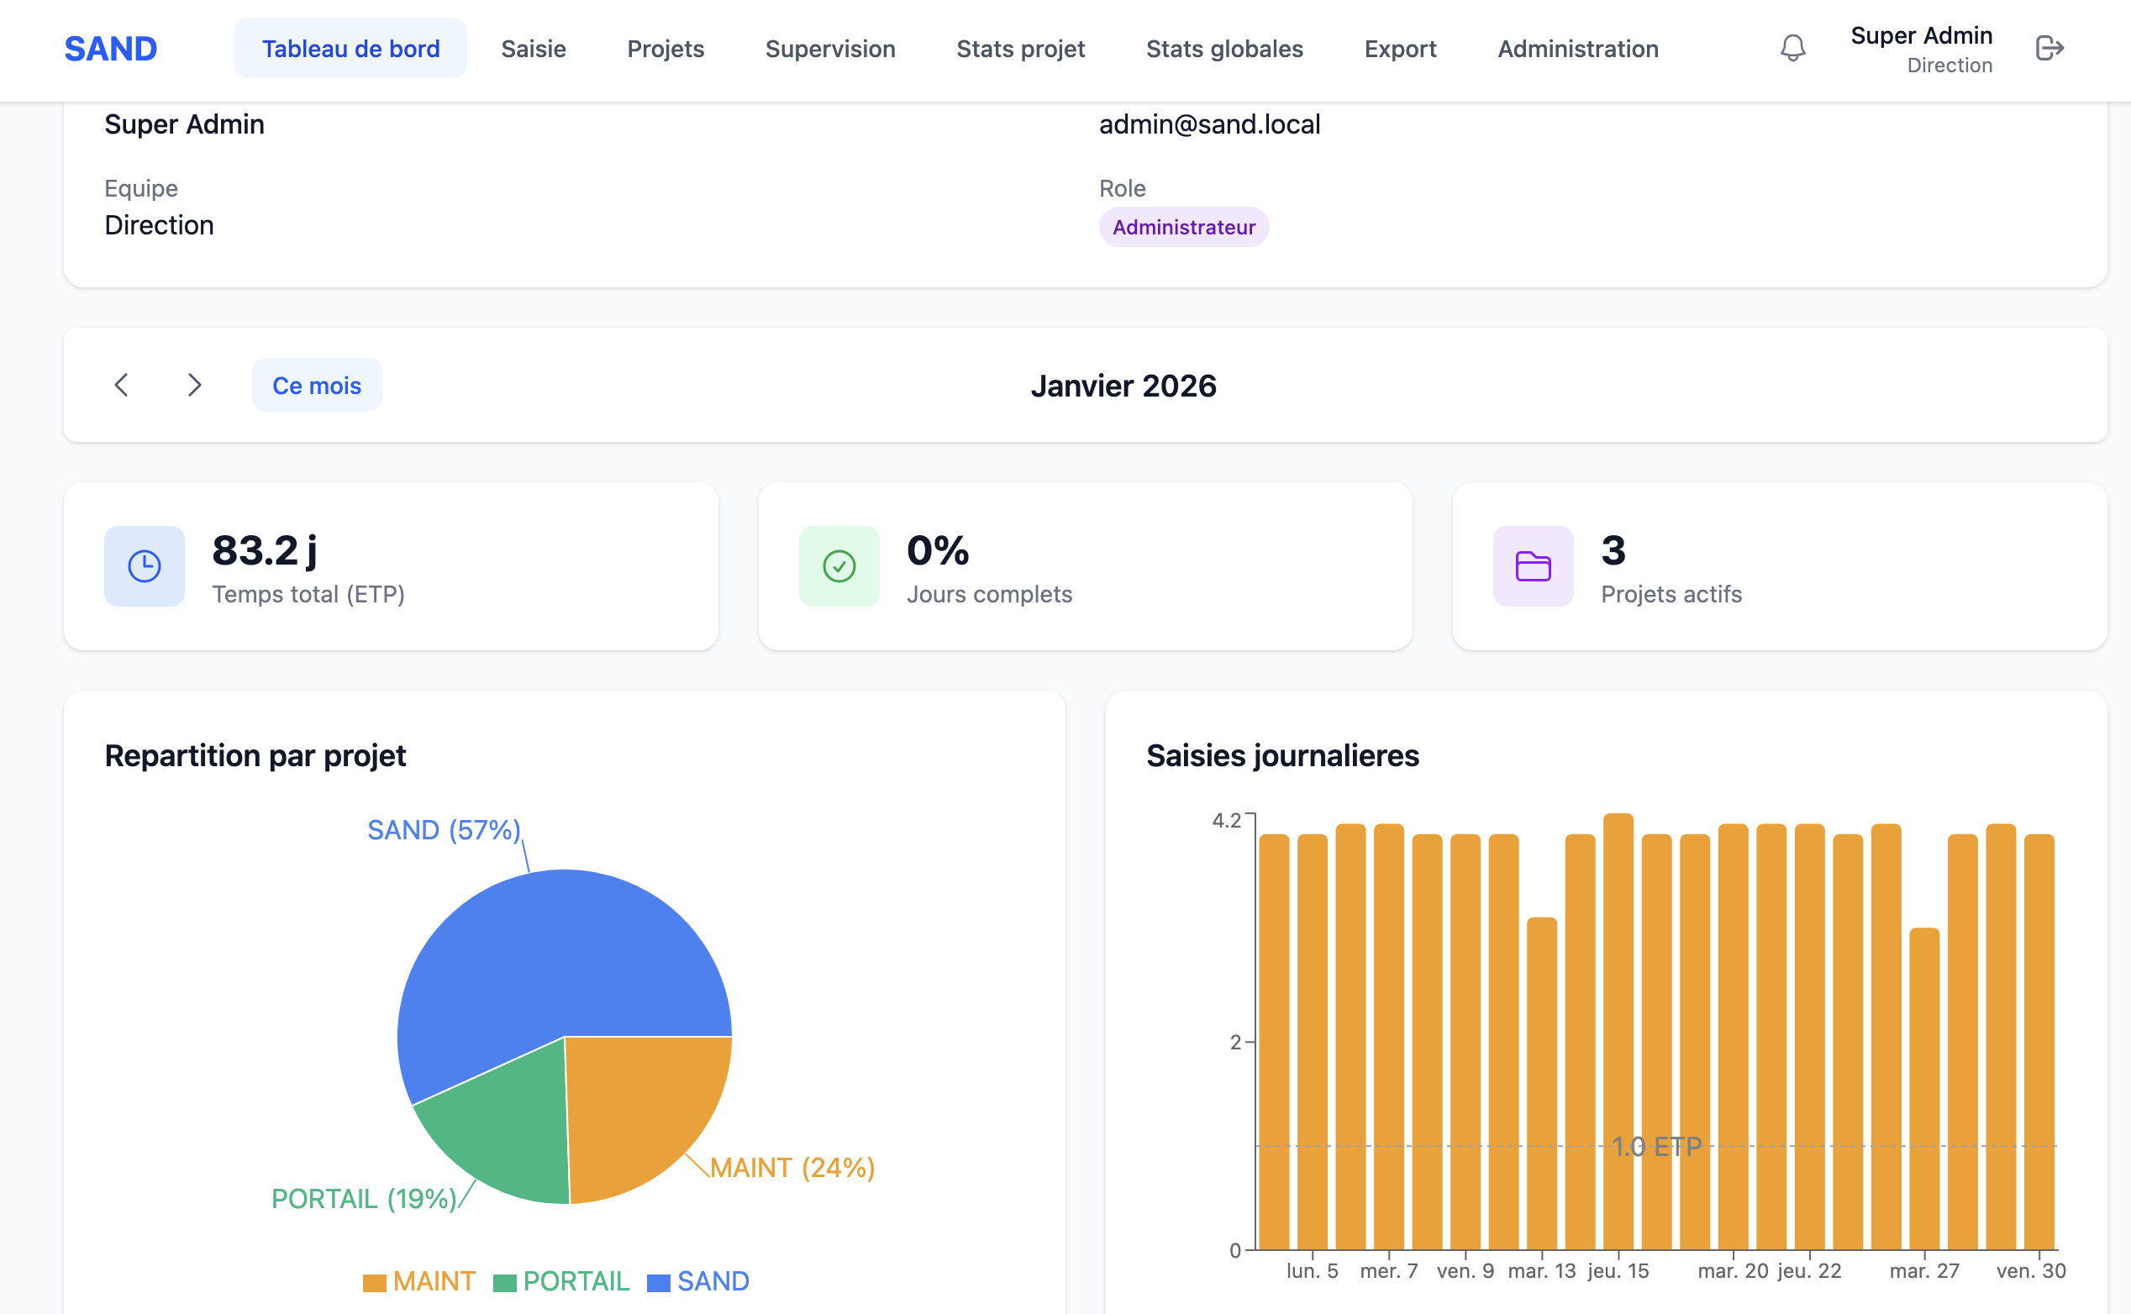The width and height of the screenshot is (2131, 1314).
Task: Click the Ce mois button
Action: [316, 385]
